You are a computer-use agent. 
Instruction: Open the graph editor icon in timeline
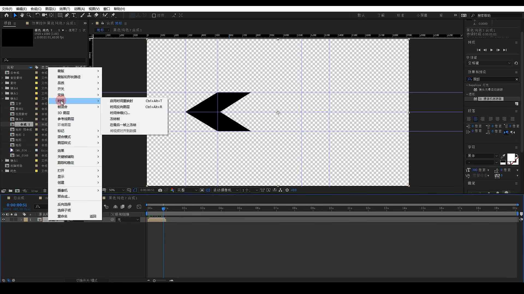139,207
